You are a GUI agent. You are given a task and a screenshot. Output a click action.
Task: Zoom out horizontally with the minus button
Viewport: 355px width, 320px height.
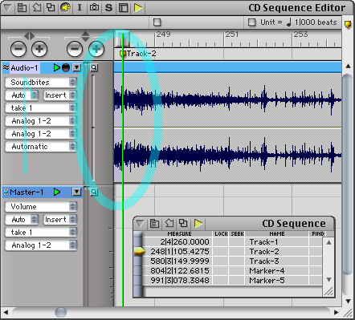(x=18, y=49)
